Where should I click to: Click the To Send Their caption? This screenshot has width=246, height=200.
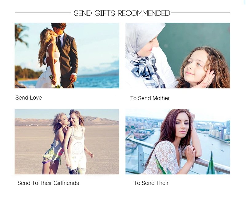tap(151, 183)
